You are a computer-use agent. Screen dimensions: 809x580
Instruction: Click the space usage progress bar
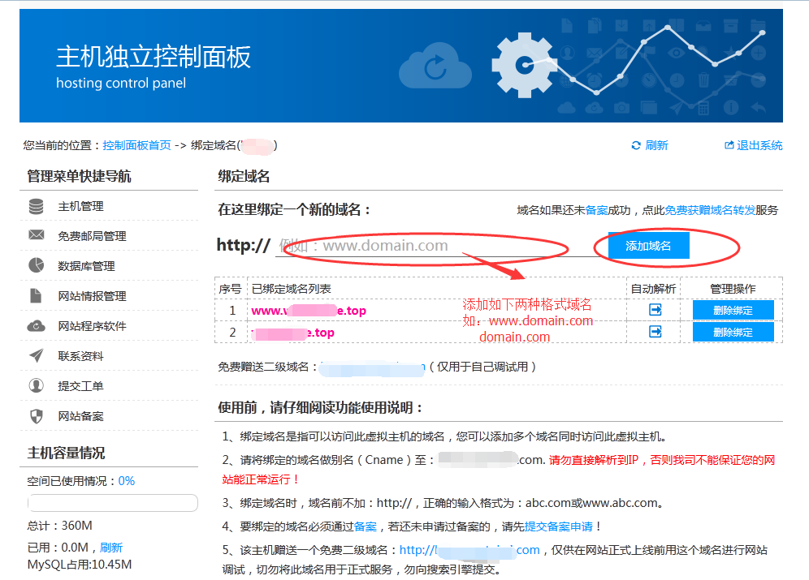click(x=112, y=503)
